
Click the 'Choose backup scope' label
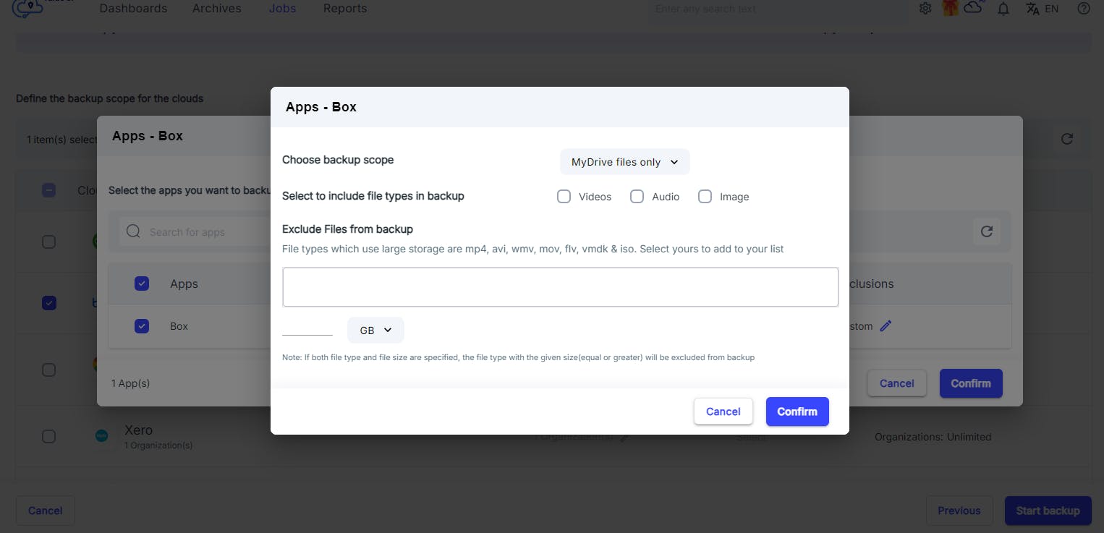(338, 160)
